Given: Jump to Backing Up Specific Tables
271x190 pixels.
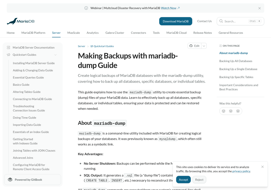Looking at the screenshot, I should (x=236, y=77).
